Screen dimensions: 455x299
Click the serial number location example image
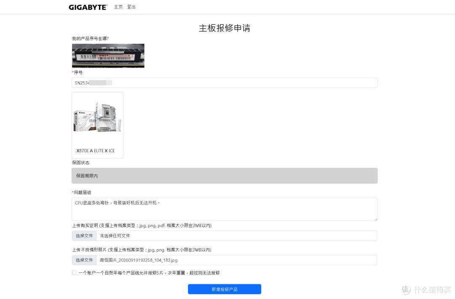point(108,56)
